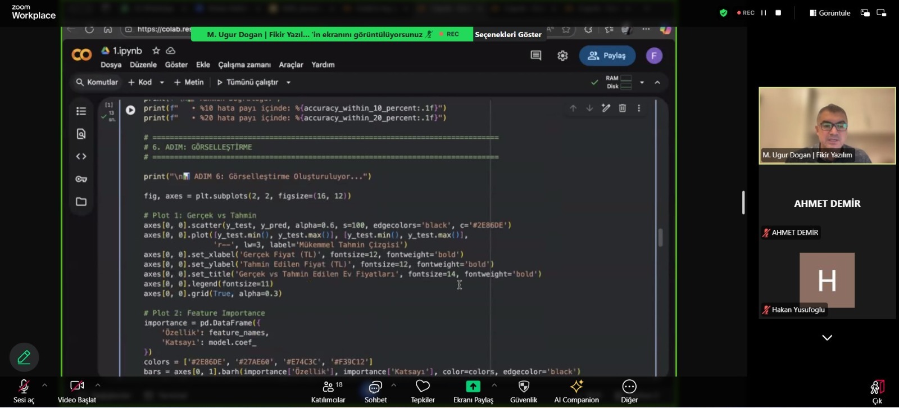
Task: Expand video options arrow beside Video Başlat
Action: [98, 386]
